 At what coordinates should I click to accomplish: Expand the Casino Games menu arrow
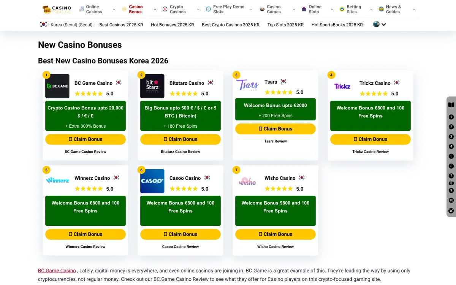coord(294,9)
